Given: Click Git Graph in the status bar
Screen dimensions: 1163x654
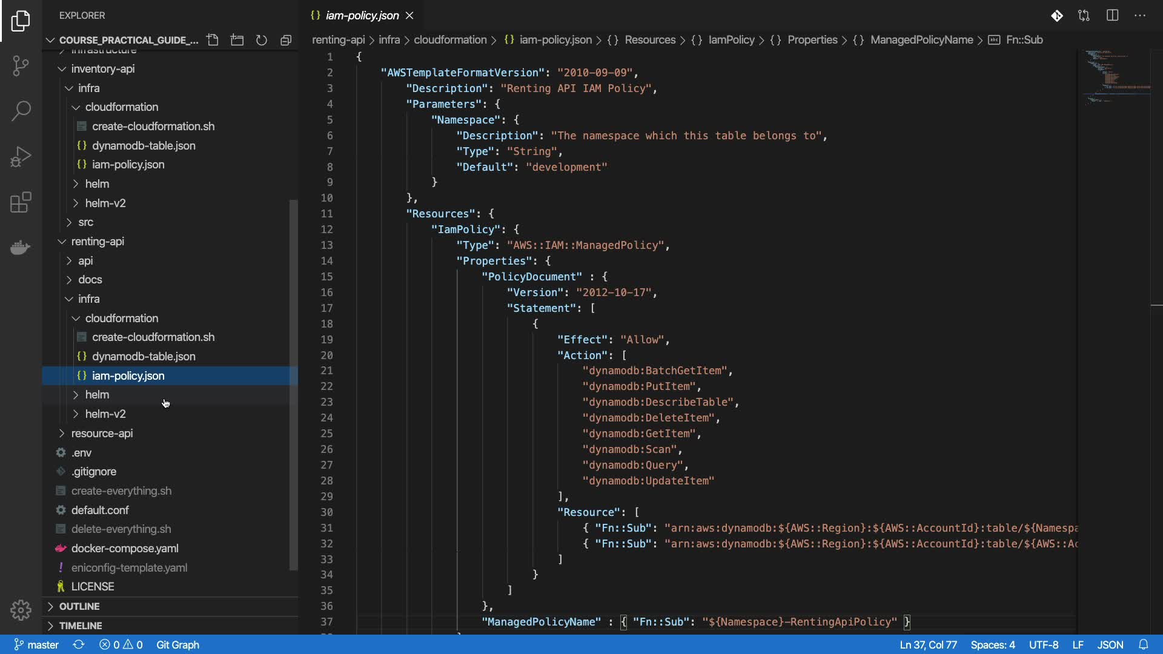Looking at the screenshot, I should coord(177,645).
